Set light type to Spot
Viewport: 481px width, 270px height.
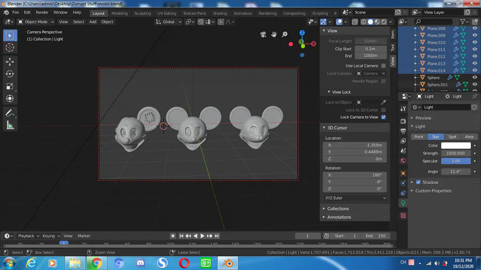coord(452,137)
